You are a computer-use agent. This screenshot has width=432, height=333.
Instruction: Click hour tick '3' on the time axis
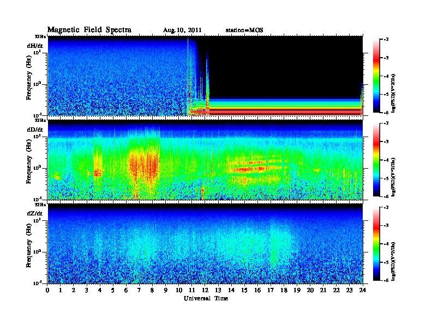[87, 290]
